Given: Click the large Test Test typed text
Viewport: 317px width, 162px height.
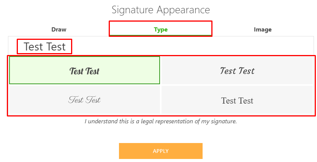Looking at the screenshot, I should pyautogui.click(x=45, y=47).
